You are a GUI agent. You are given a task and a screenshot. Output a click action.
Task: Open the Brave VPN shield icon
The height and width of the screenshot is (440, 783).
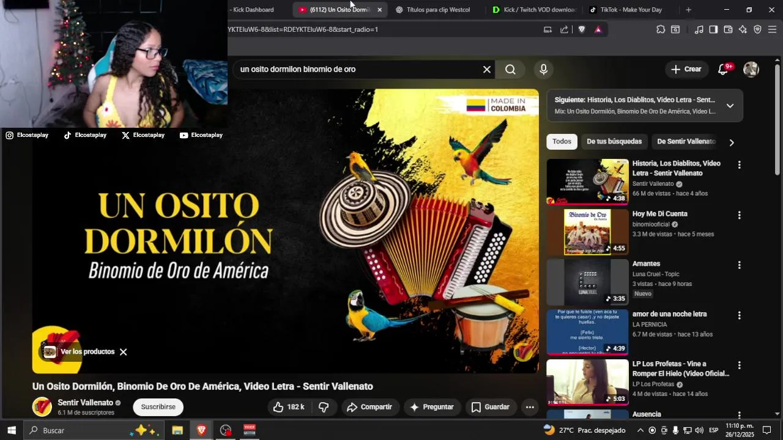coord(757,29)
